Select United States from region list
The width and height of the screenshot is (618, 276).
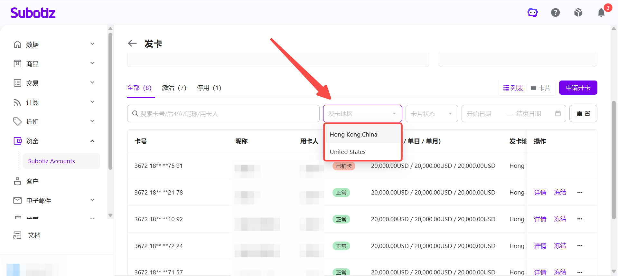pyautogui.click(x=362, y=152)
